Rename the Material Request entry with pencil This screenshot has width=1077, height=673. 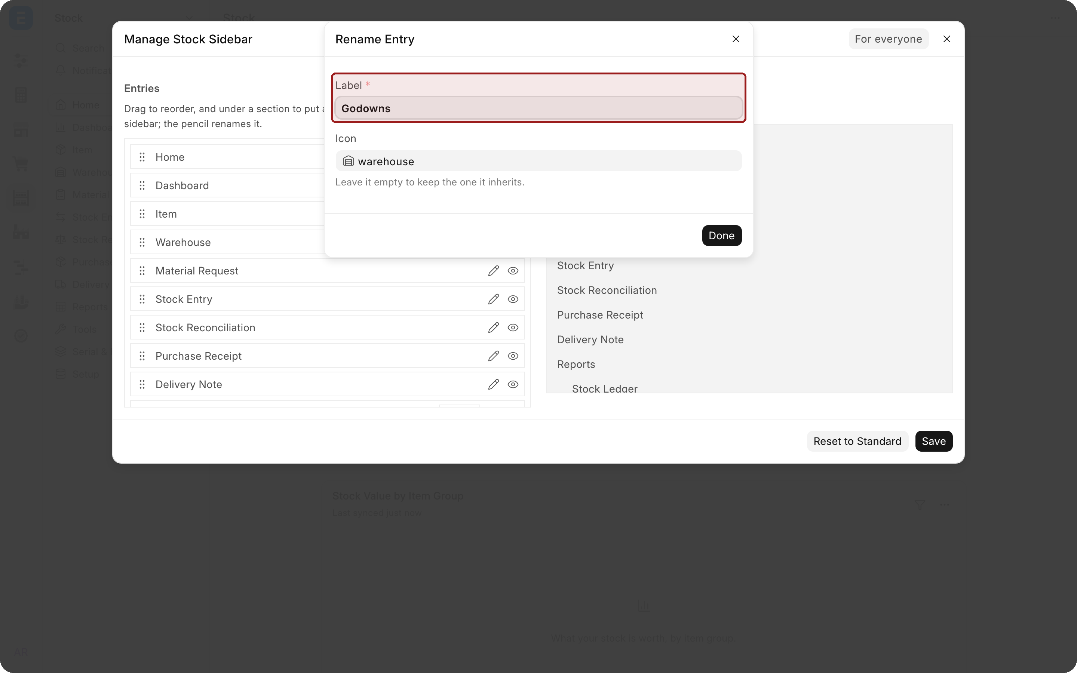(493, 271)
